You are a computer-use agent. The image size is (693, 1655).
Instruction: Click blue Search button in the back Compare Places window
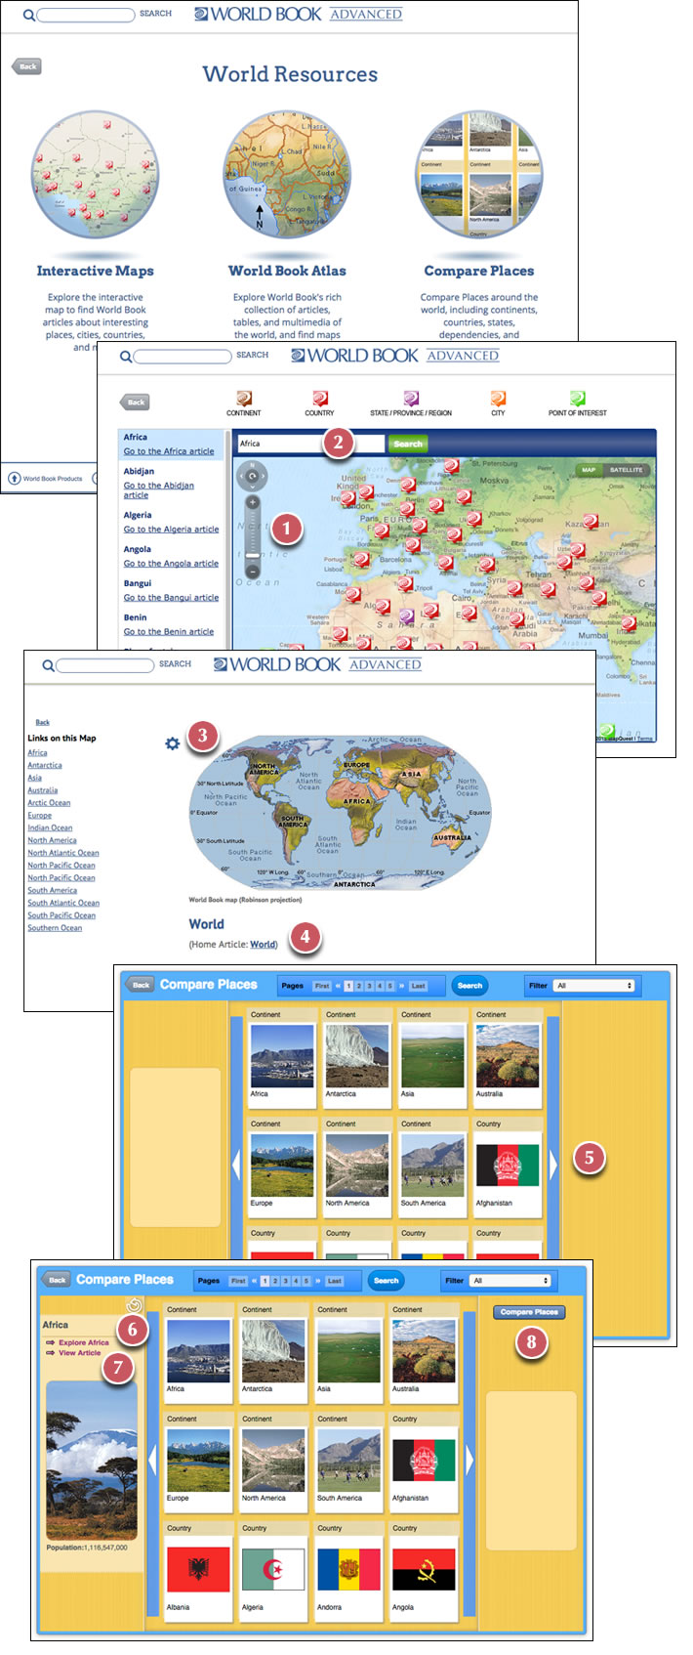pyautogui.click(x=469, y=985)
